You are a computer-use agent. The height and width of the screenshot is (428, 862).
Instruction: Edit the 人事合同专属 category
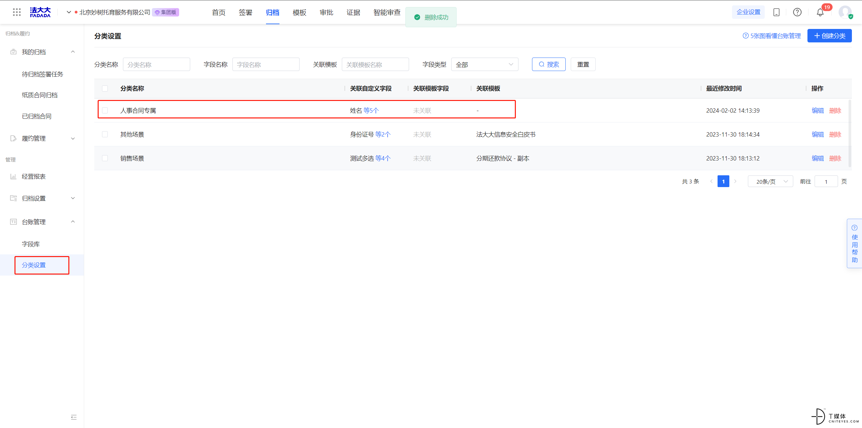[x=818, y=110]
